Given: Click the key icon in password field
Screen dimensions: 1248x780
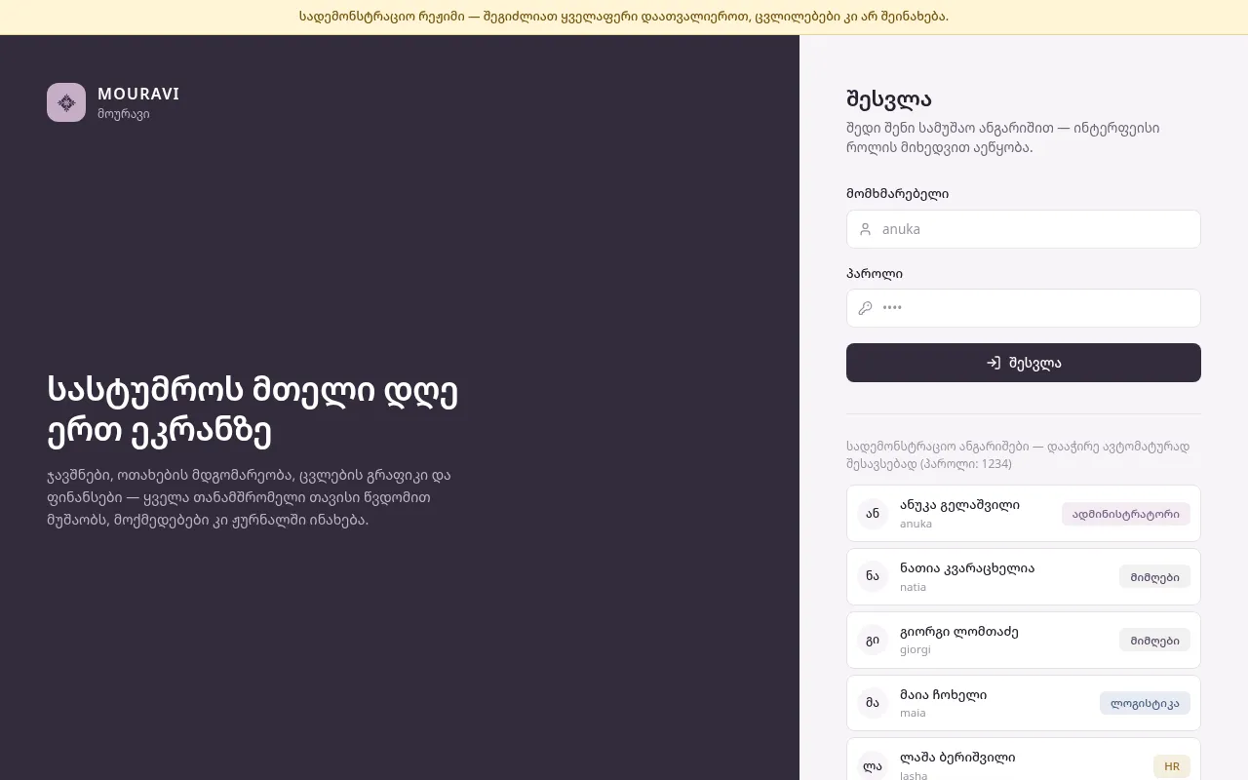Looking at the screenshot, I should tap(865, 308).
